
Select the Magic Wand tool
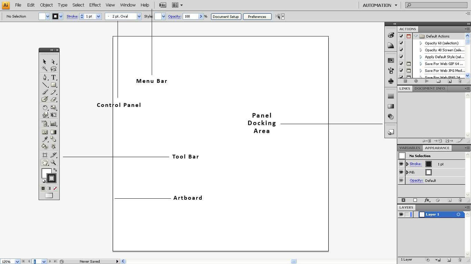(44, 69)
